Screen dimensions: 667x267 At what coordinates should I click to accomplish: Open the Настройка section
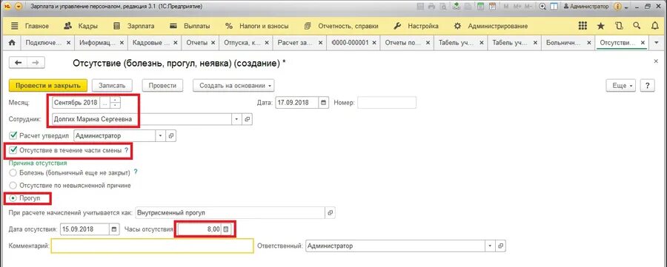(x=417, y=26)
